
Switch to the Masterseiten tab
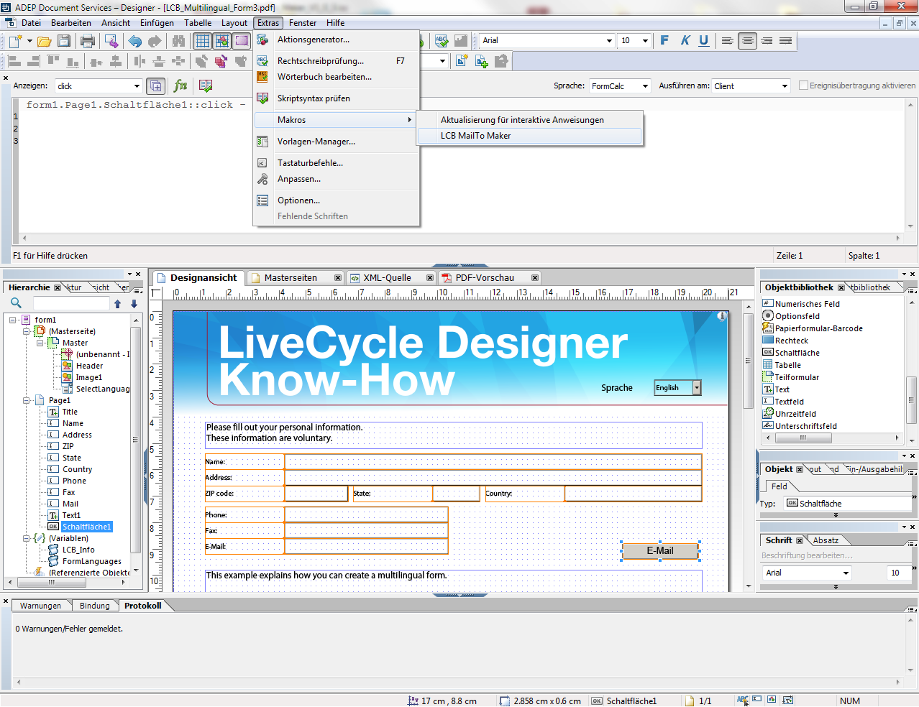291,278
